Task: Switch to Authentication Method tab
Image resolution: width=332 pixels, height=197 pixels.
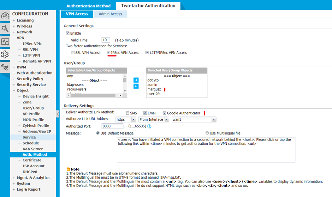Action: point(88,6)
